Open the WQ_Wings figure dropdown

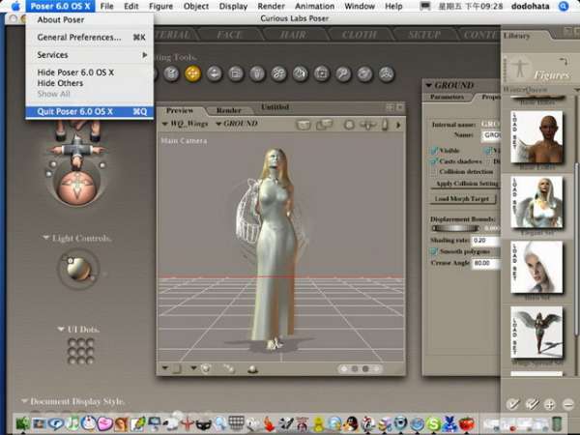point(186,124)
